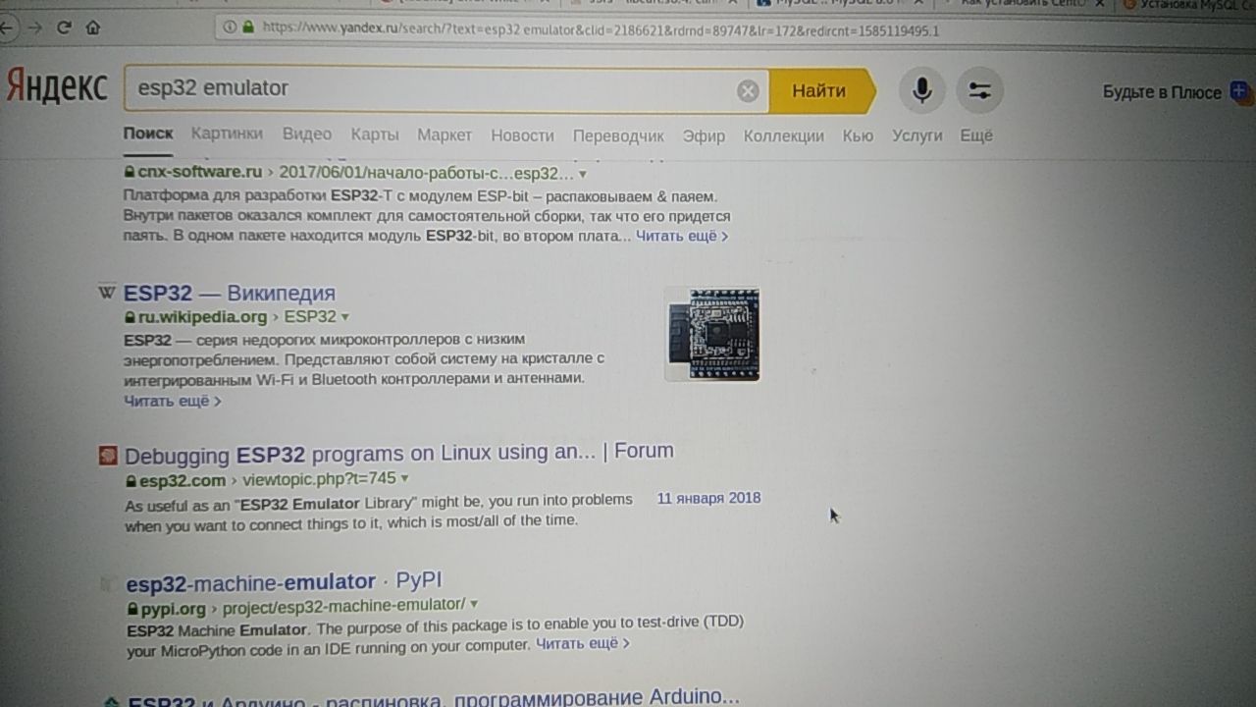The image size is (1256, 707).
Task: Open the Карты tab
Action: click(375, 135)
